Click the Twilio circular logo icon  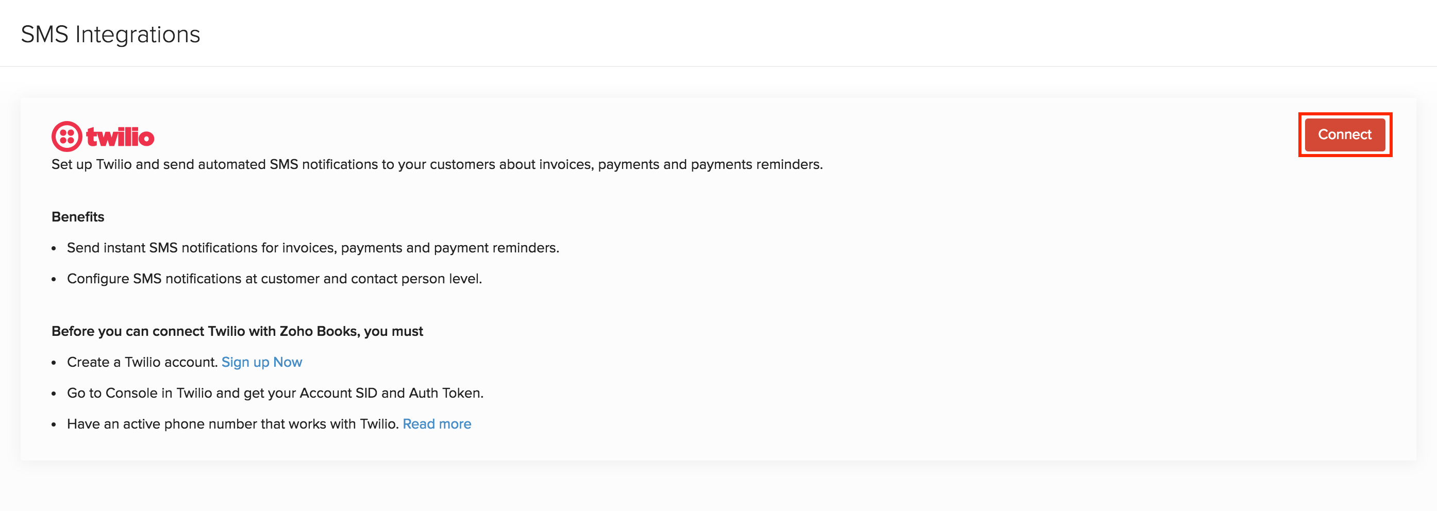67,137
